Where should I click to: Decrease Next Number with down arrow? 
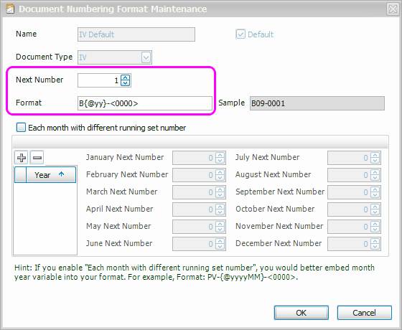[x=126, y=83]
